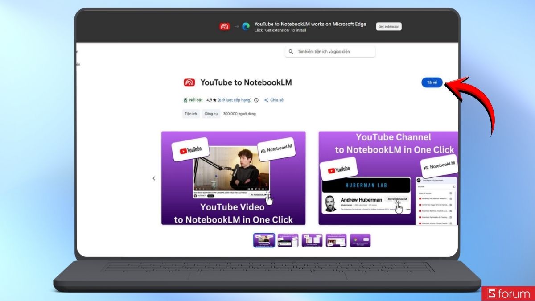Open YouTube Video to NotebookLM screenshot
Image resolution: width=535 pixels, height=301 pixels.
[x=233, y=178]
